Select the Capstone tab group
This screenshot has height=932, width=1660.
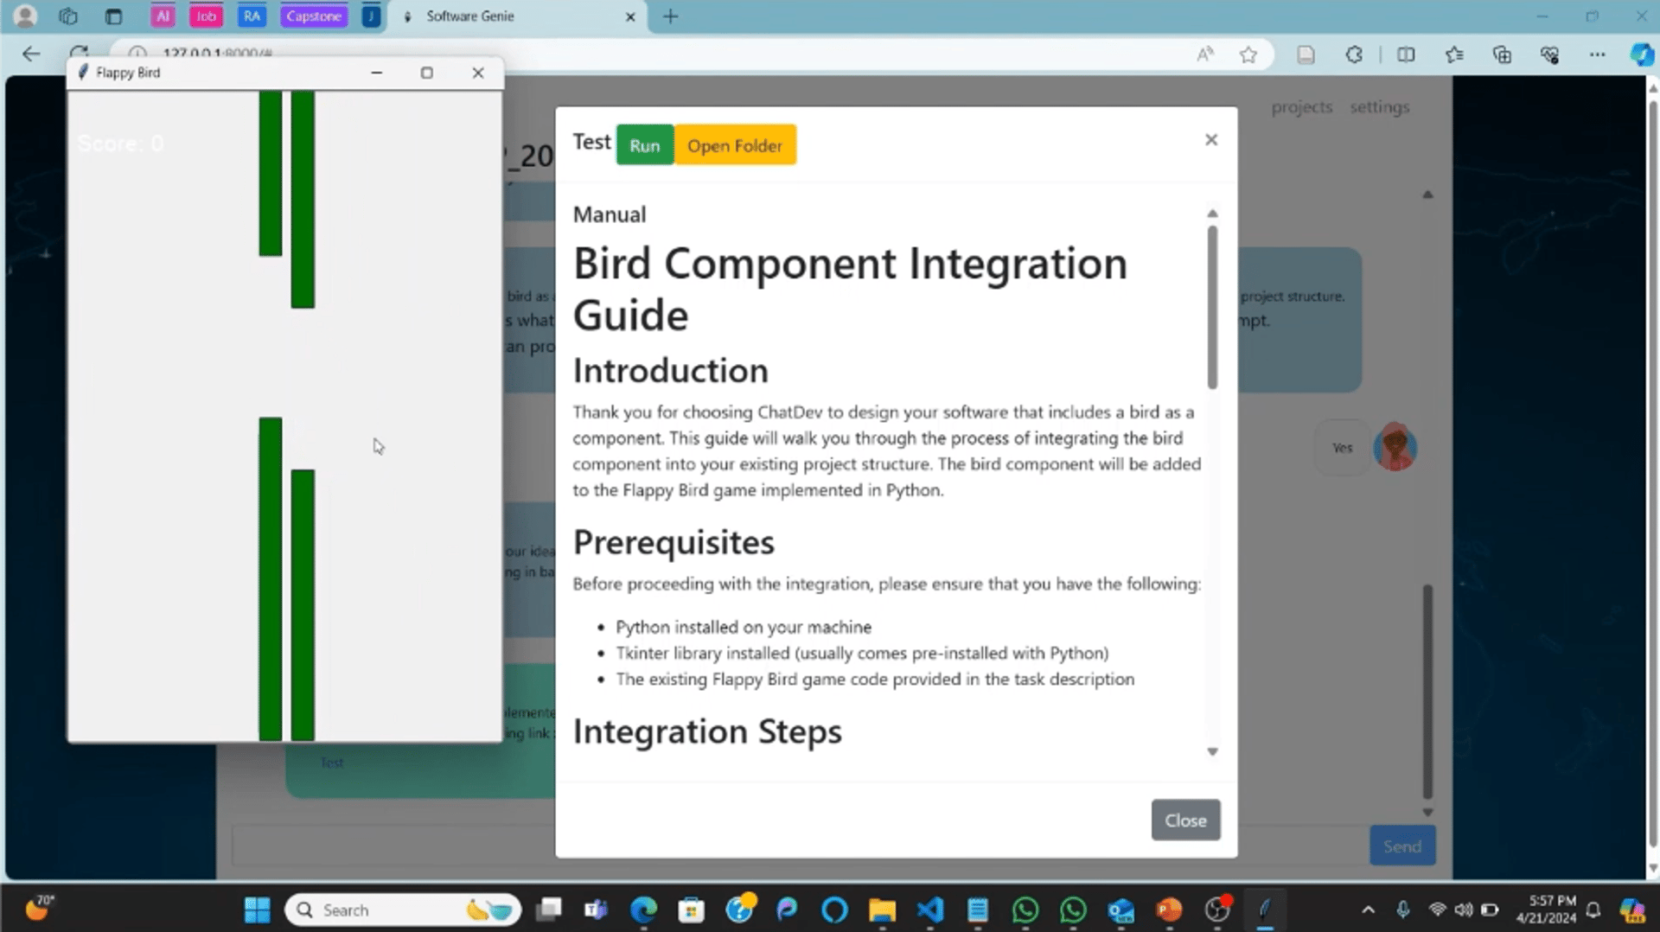(314, 16)
